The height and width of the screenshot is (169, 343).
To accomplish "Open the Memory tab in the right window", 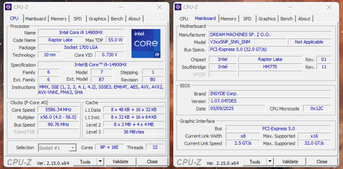I will 228,19.
